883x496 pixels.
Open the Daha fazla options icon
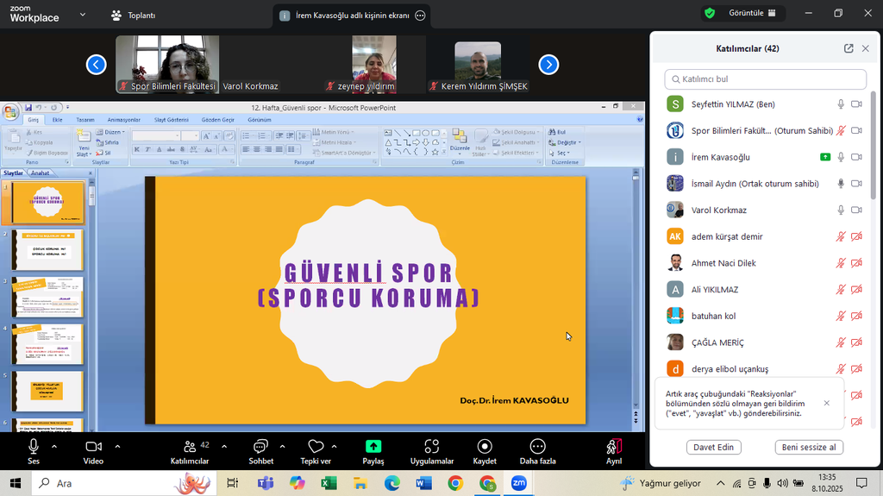537,446
